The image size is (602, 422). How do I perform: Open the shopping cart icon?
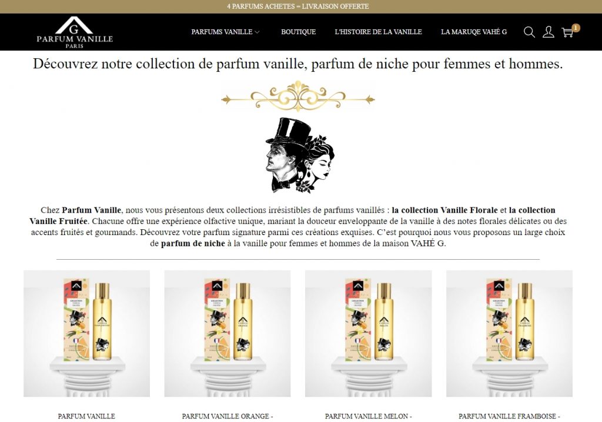(567, 33)
